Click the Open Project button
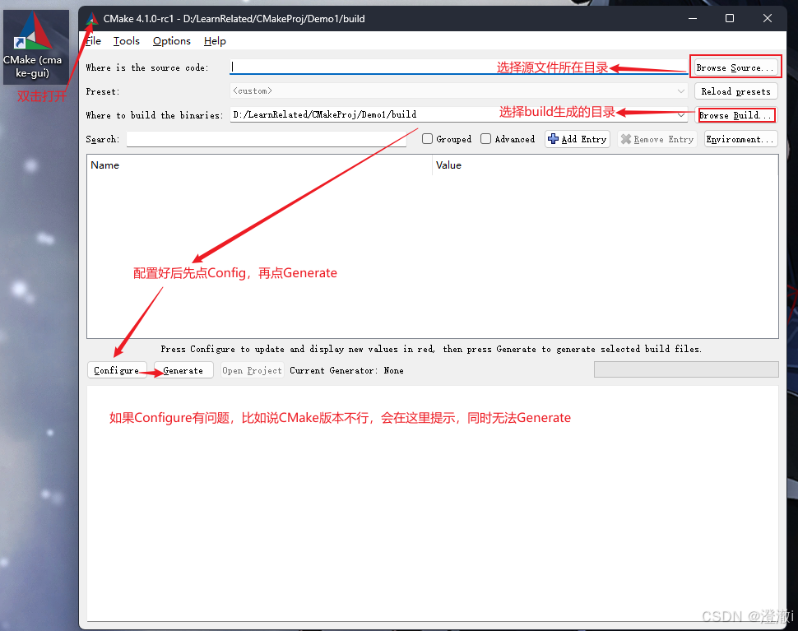 tap(252, 370)
